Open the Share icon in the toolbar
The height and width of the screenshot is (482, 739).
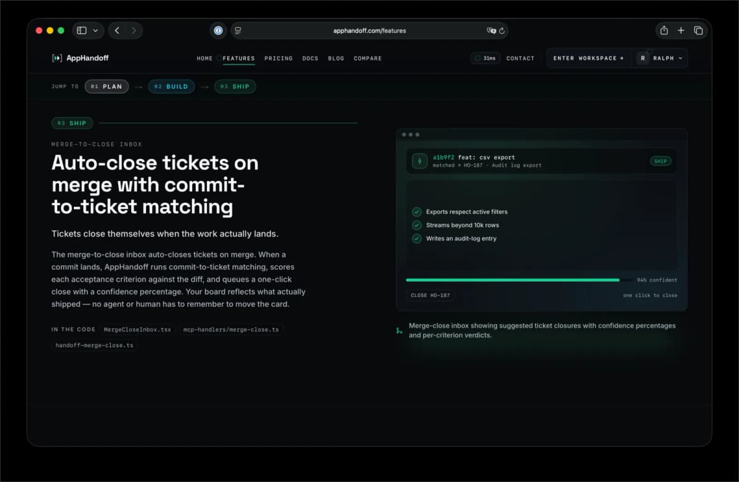664,30
